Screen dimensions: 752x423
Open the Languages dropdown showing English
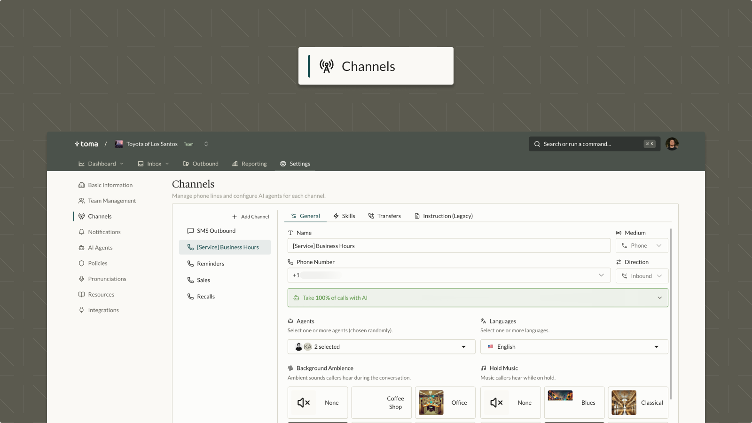(x=573, y=346)
